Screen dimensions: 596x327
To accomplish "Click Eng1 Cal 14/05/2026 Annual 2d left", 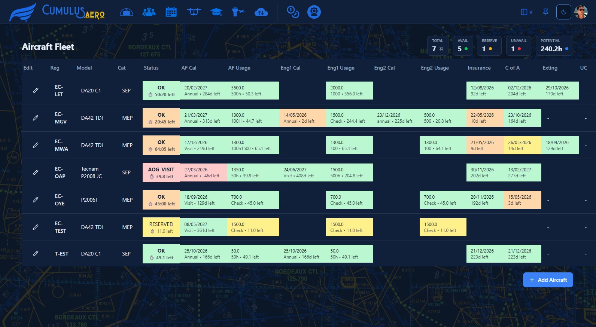I will point(302,118).
